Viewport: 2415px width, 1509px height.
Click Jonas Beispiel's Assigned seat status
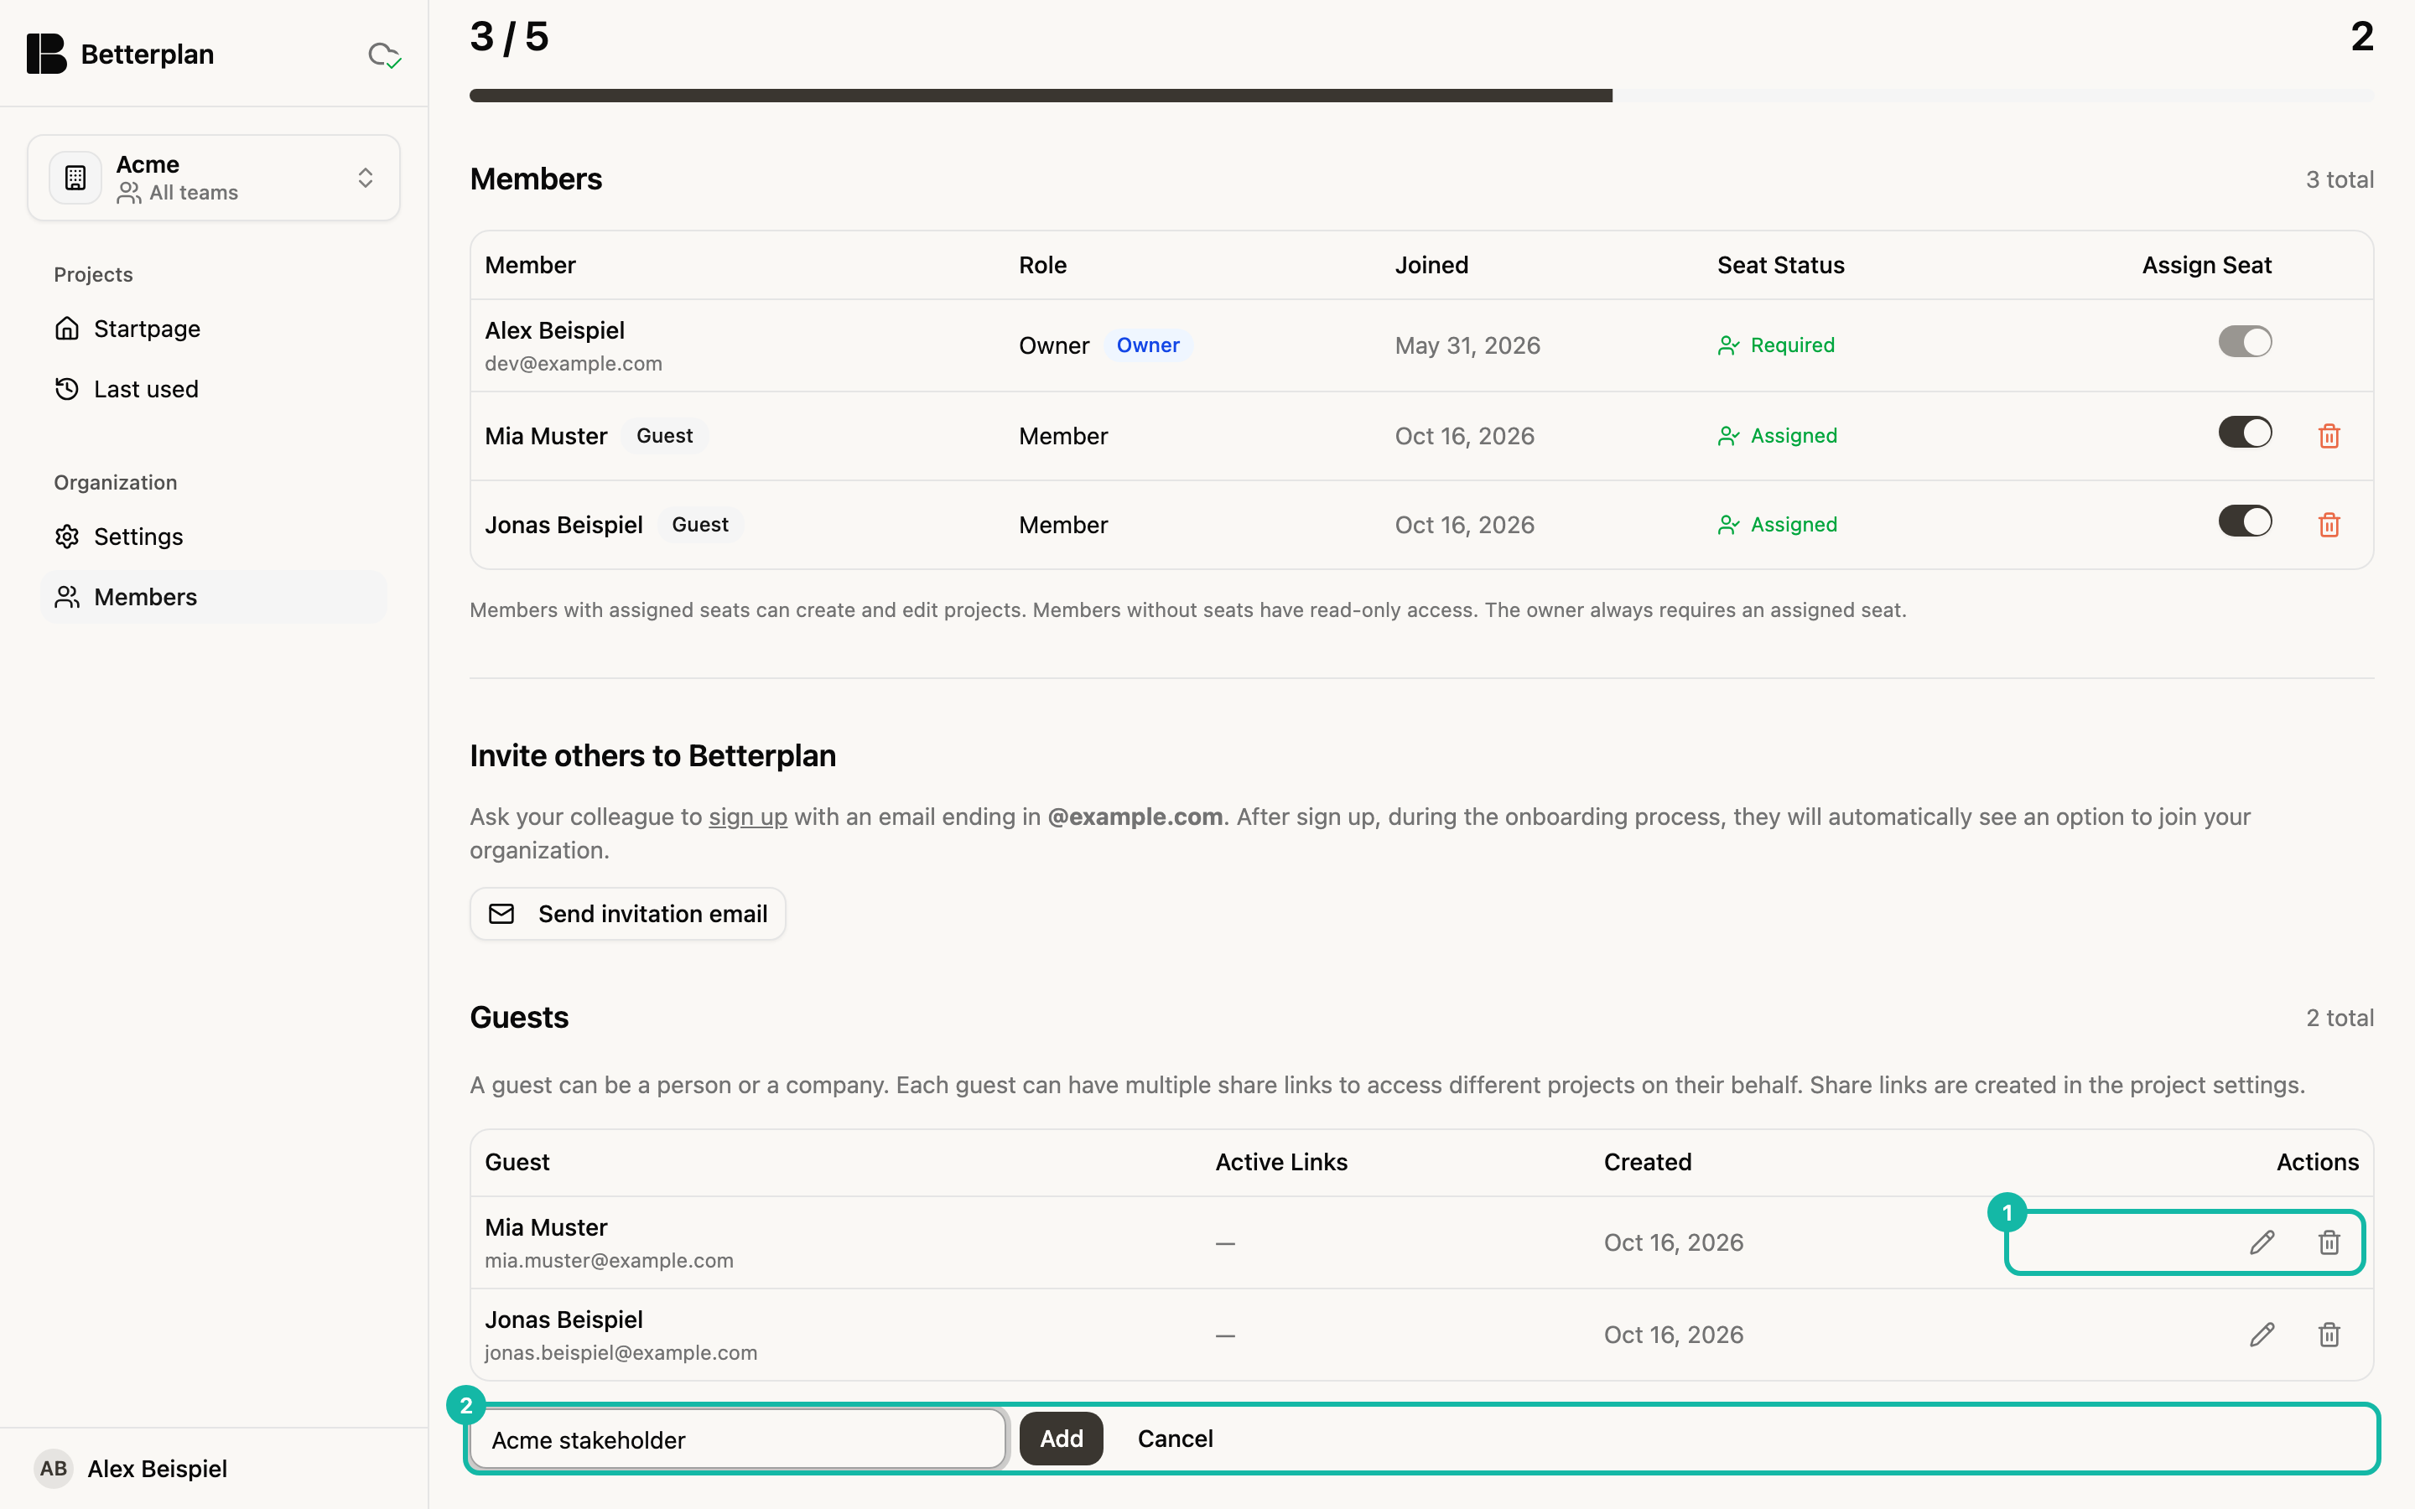1778,525
